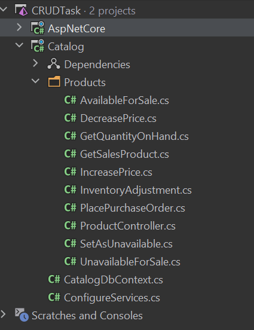Click the C# icon beside CatalogDbContext.cs
254x330 pixels.
pyautogui.click(x=54, y=279)
